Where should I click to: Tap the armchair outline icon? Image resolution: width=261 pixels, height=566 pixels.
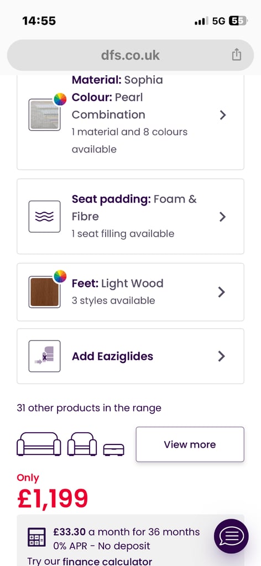click(82, 444)
